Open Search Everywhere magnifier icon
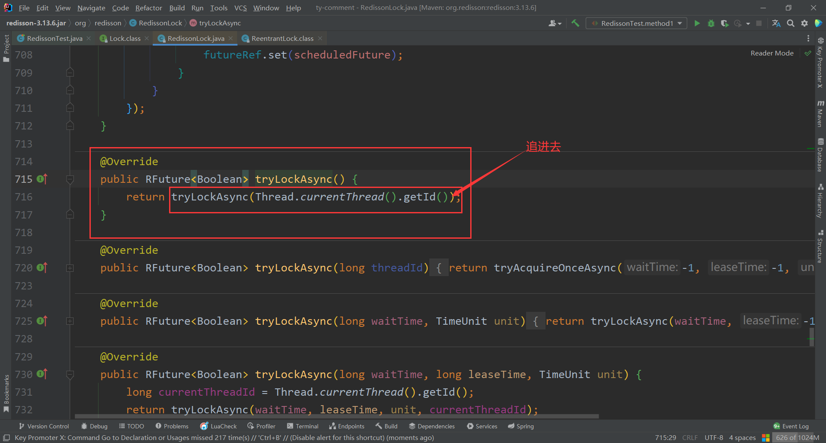Screen dimensions: 826x443 point(791,23)
